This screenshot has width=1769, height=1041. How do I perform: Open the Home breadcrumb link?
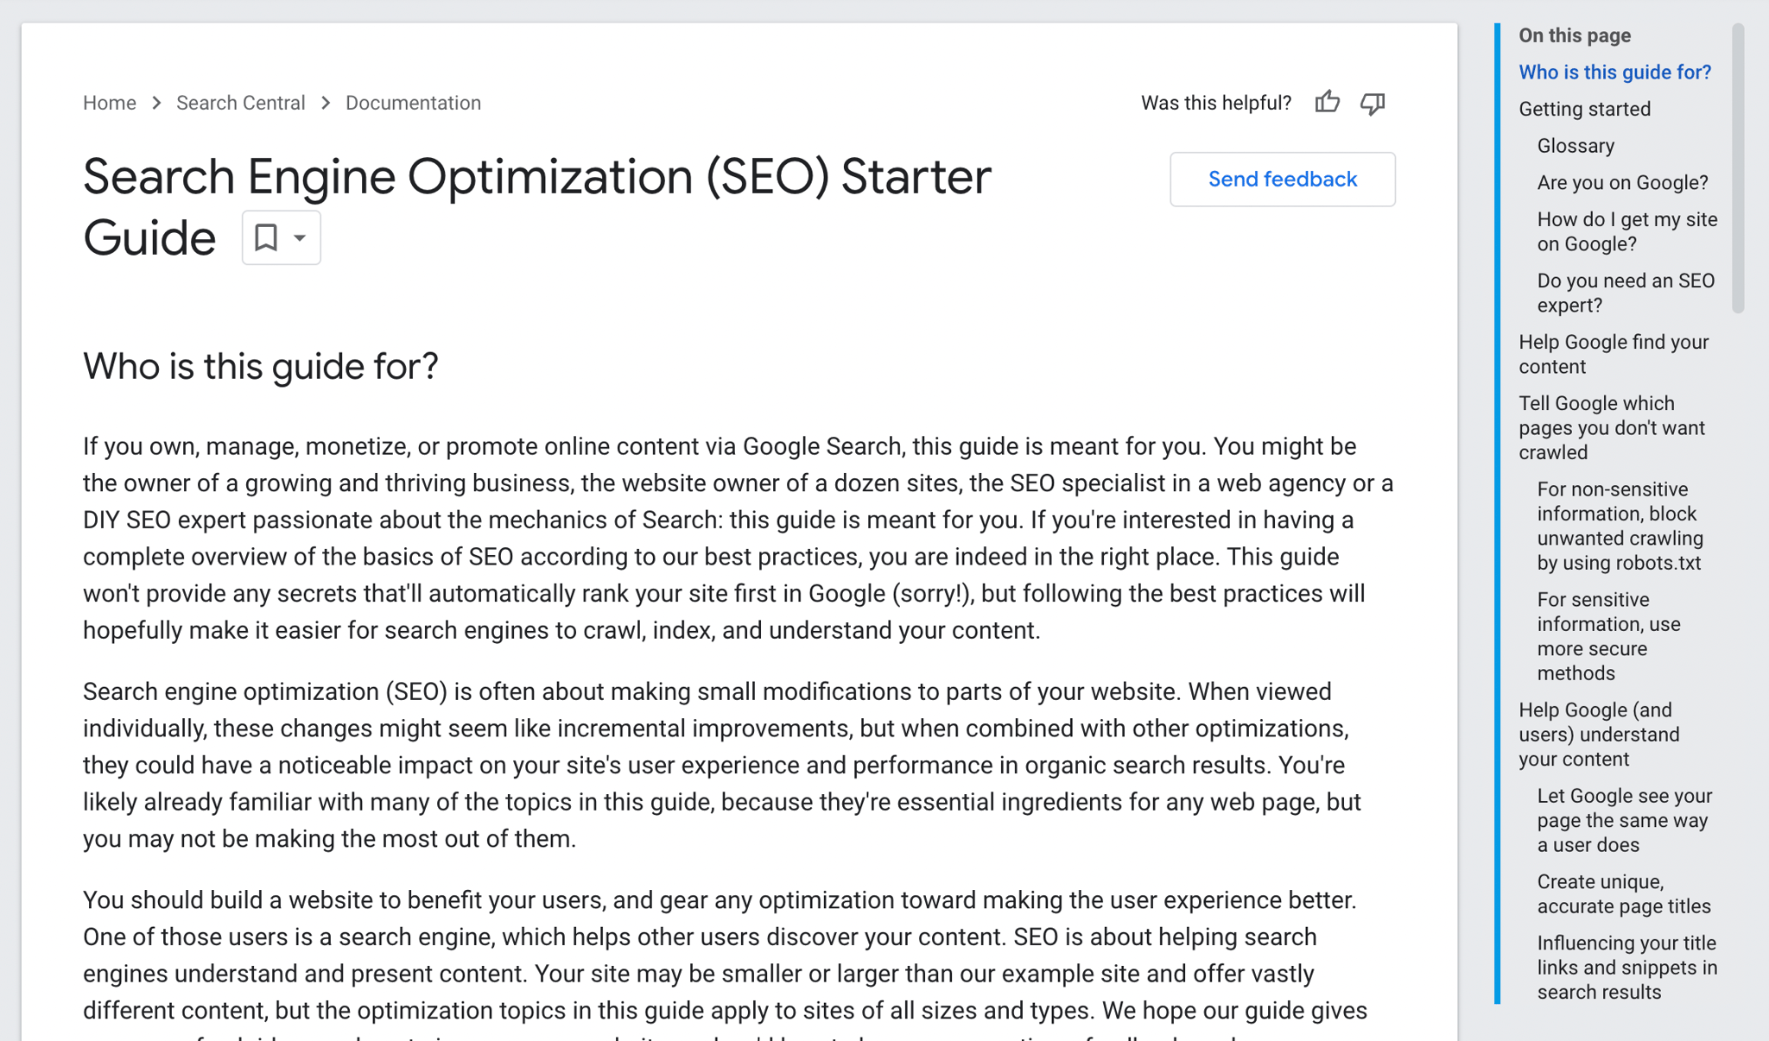pos(110,103)
